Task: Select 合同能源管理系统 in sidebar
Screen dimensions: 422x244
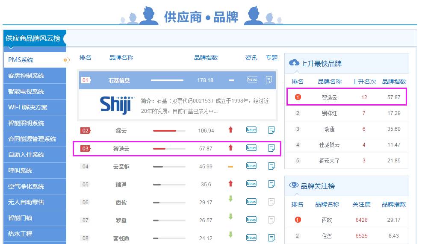Action: coord(35,139)
